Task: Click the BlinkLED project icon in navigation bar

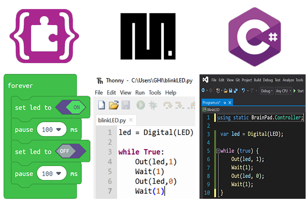Action: pos(204,109)
